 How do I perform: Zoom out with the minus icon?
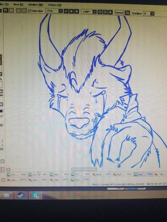[x=66, y=11]
